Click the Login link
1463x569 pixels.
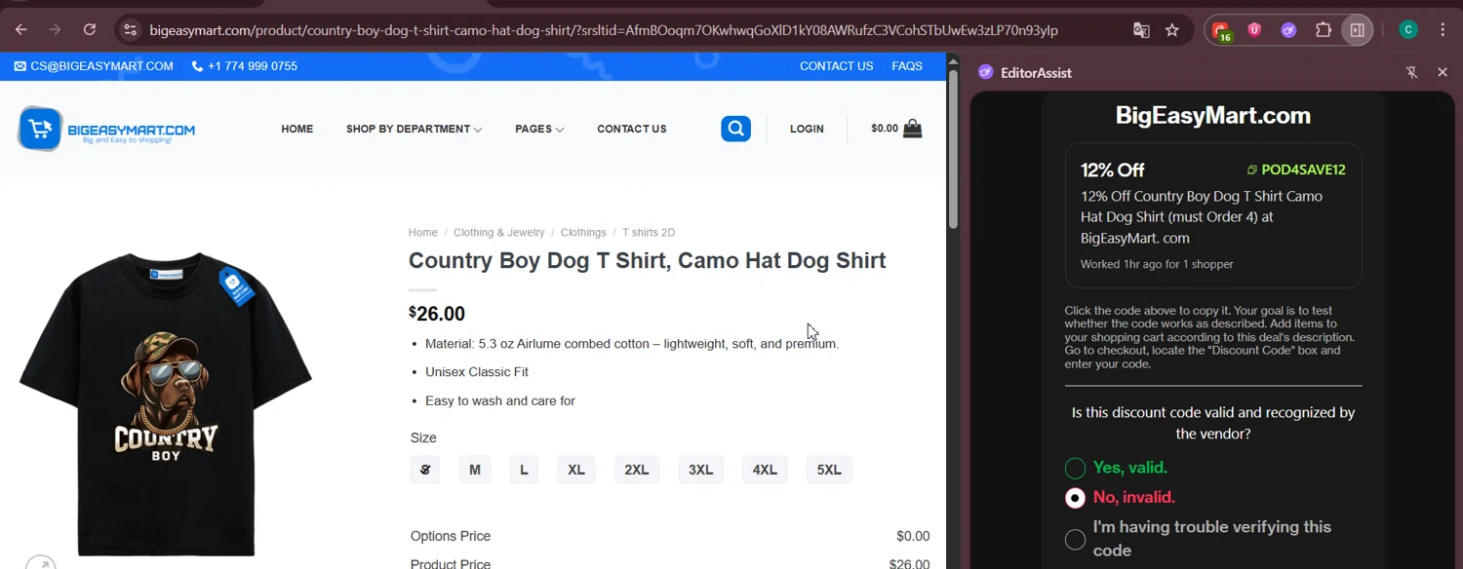coord(807,129)
